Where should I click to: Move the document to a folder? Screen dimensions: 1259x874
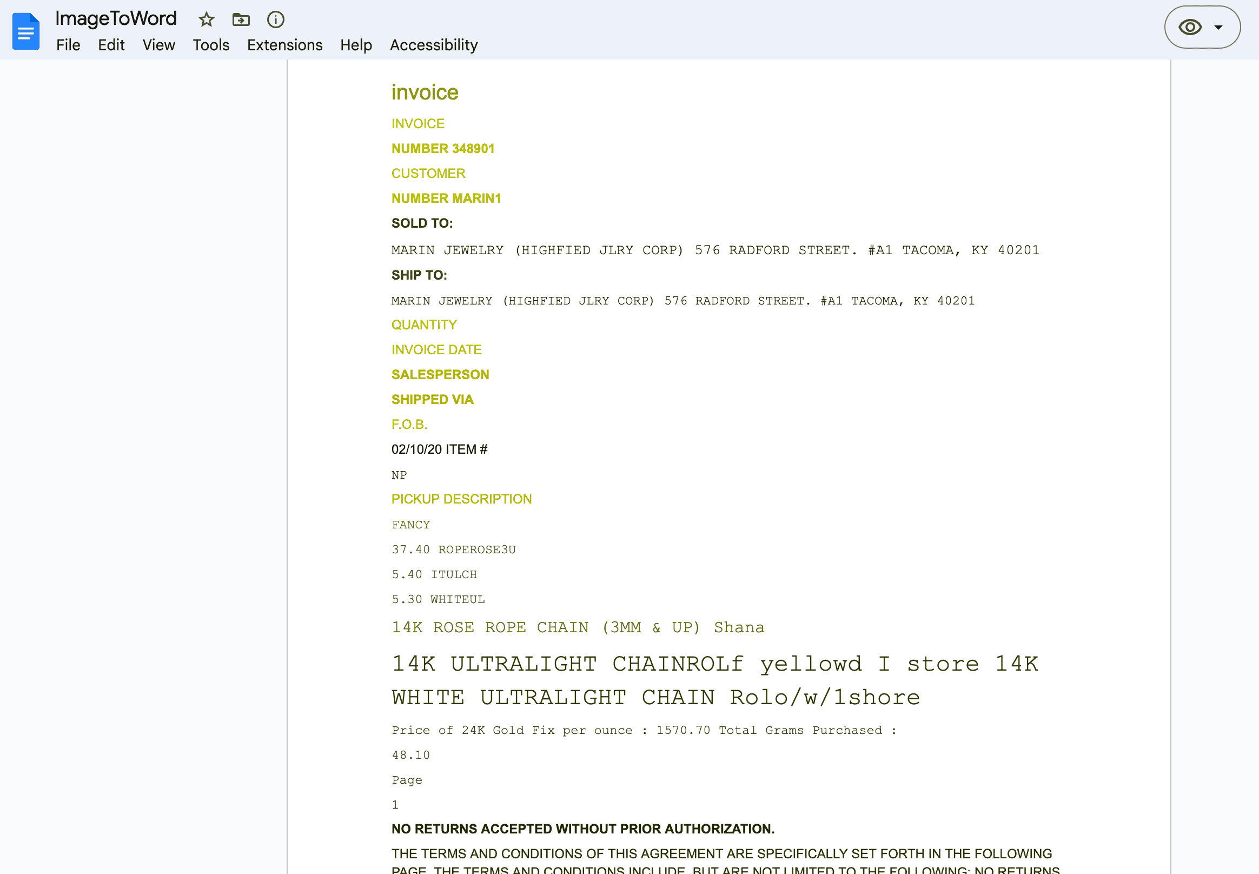coord(241,19)
